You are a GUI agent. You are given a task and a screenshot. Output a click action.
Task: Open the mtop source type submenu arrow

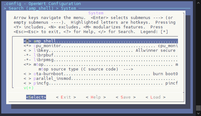(128, 69)
